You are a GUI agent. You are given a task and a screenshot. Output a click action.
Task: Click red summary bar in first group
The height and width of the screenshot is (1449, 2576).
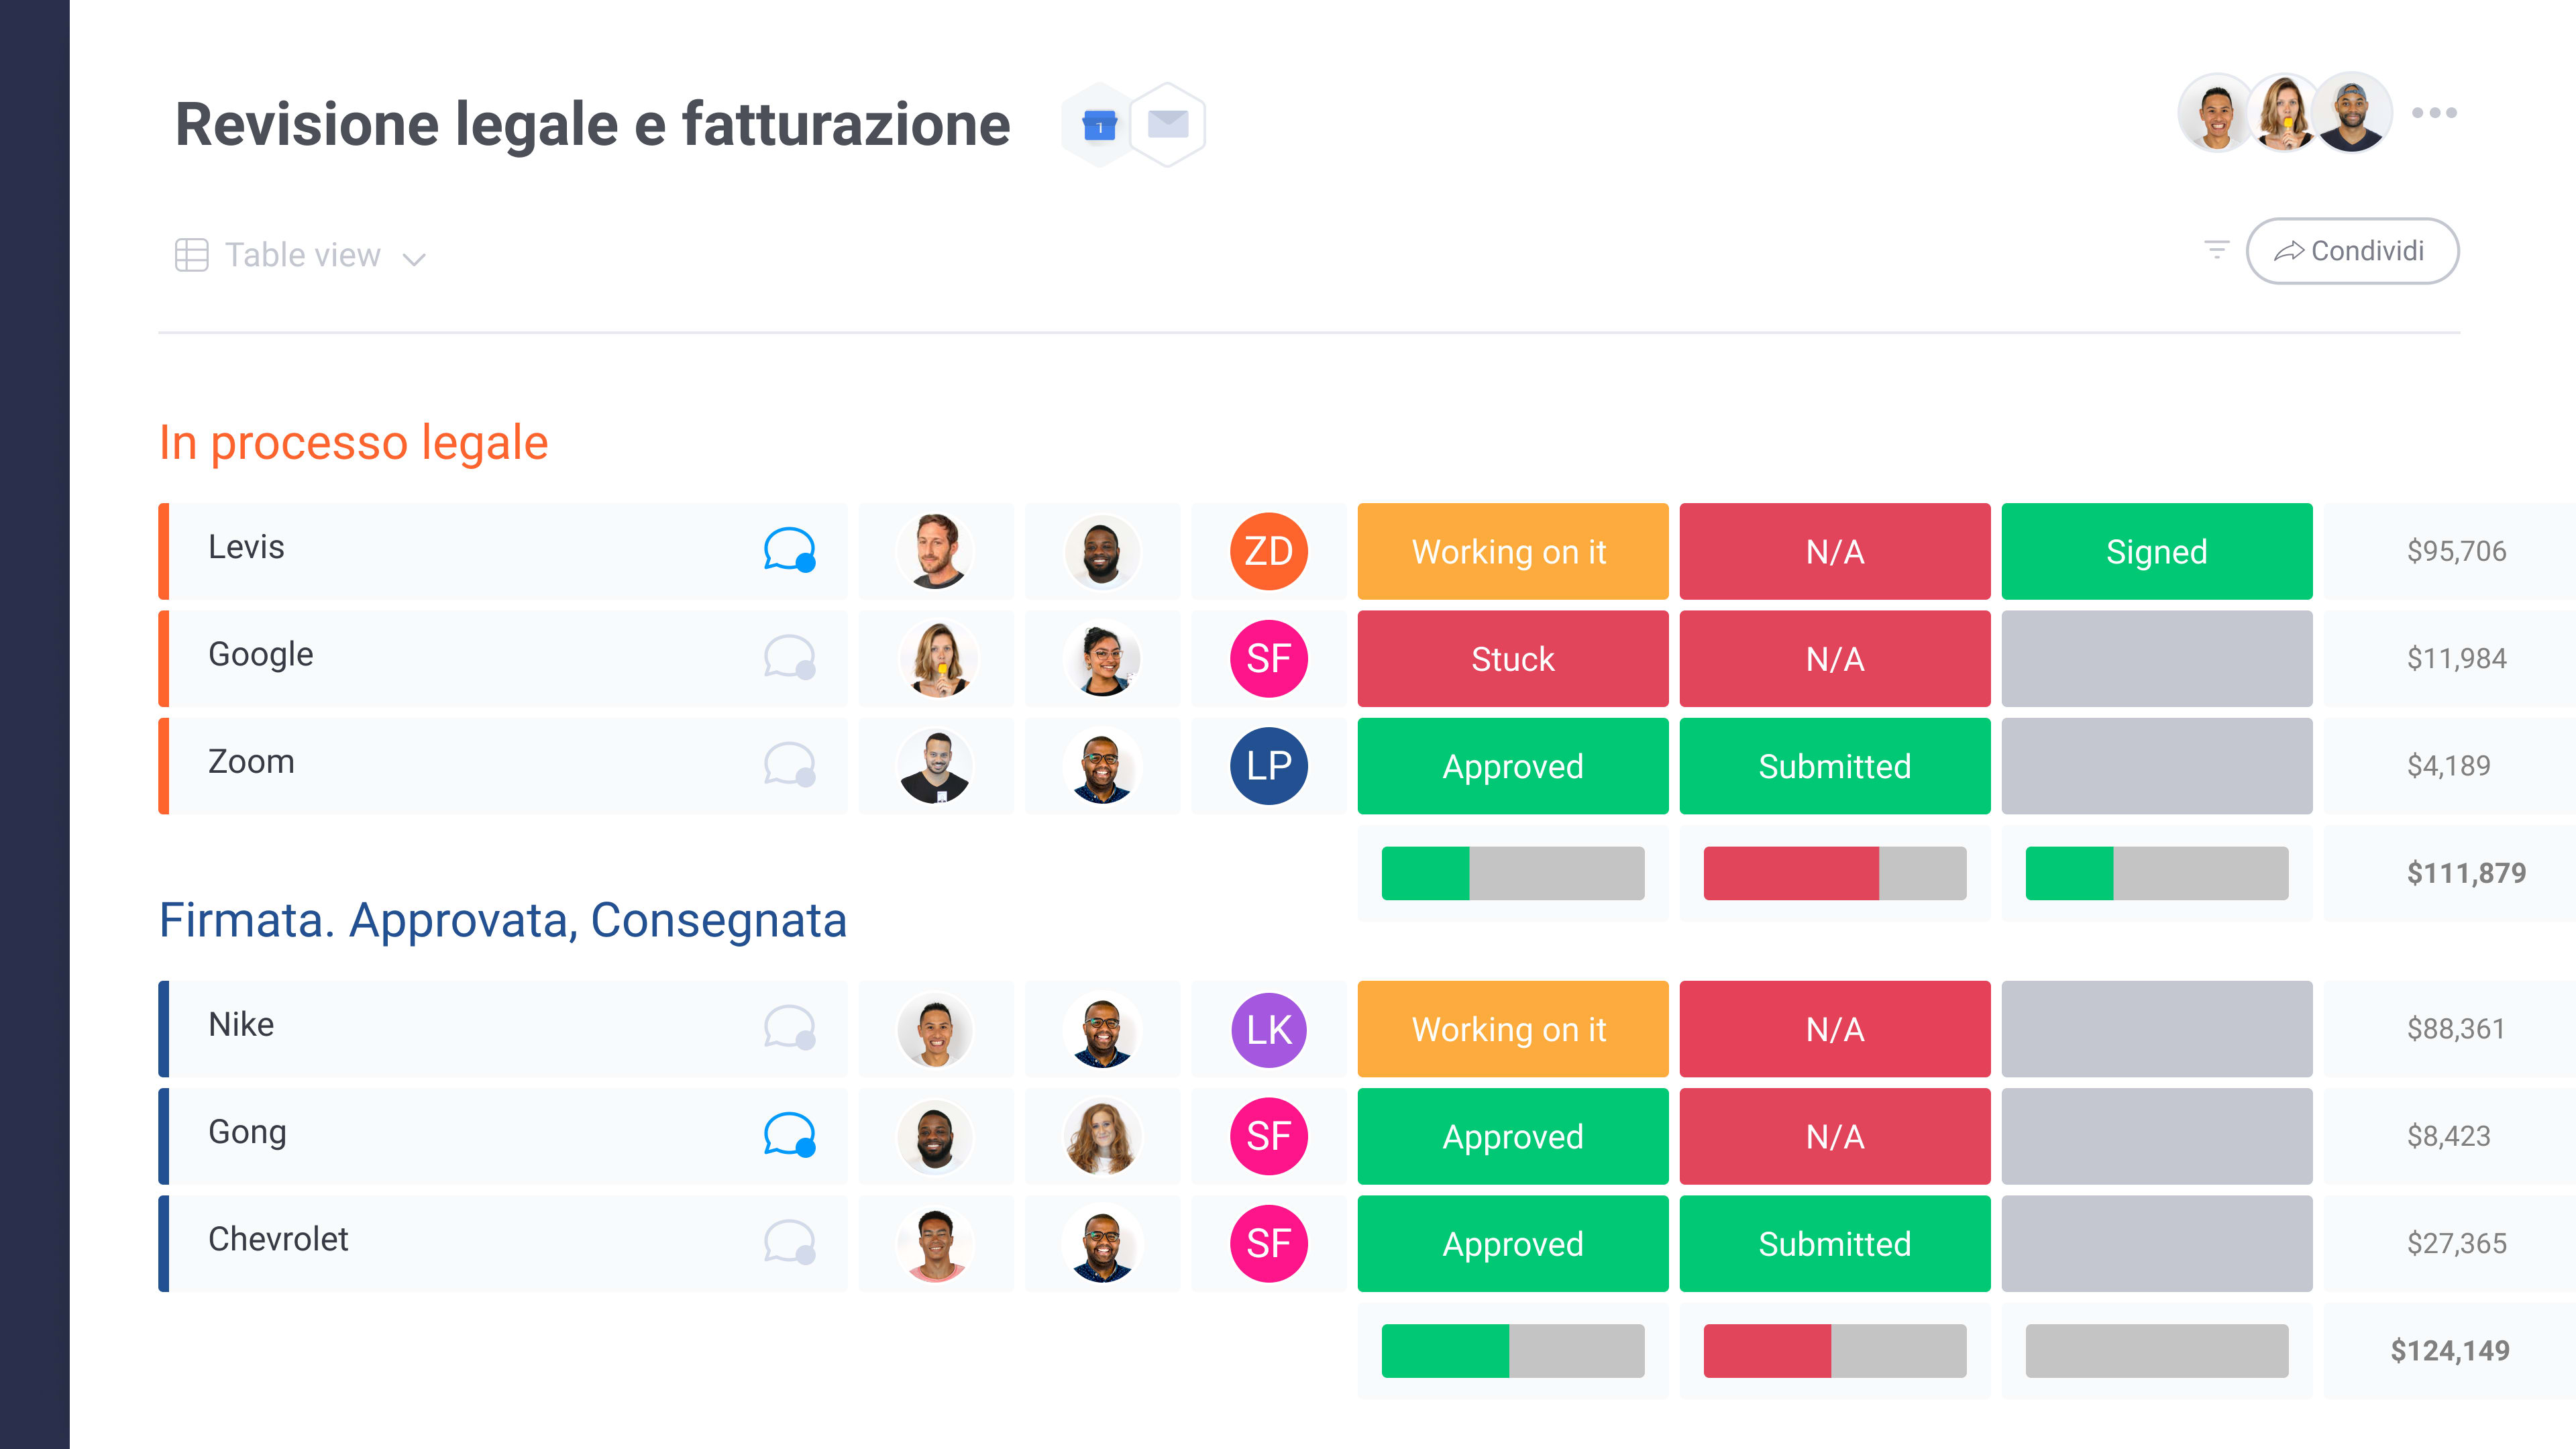tap(1834, 873)
